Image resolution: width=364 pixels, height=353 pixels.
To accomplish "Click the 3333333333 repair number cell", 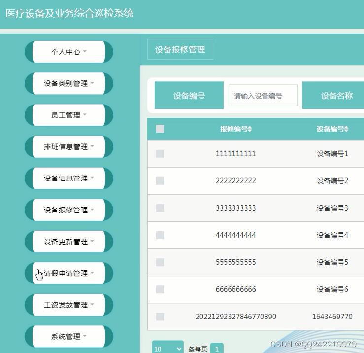I will pyautogui.click(x=235, y=208).
